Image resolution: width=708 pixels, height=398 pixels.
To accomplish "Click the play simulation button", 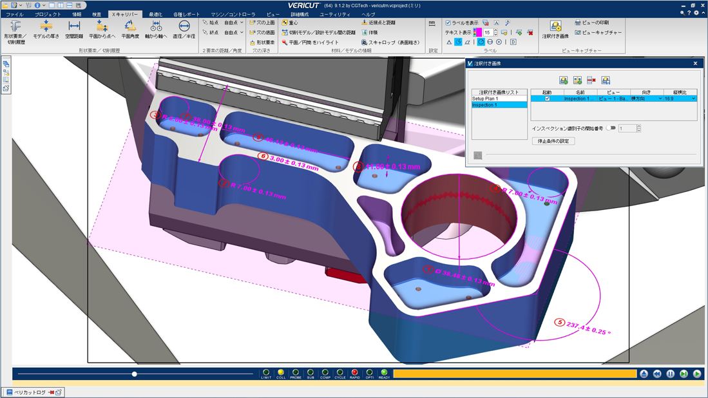I will coord(696,374).
